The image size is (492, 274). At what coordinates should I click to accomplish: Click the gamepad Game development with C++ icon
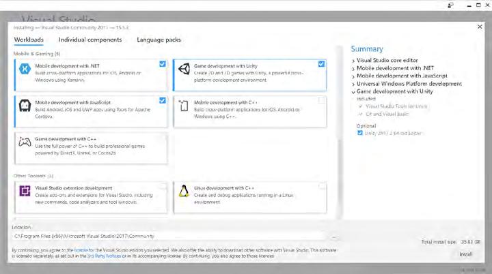pos(25,142)
